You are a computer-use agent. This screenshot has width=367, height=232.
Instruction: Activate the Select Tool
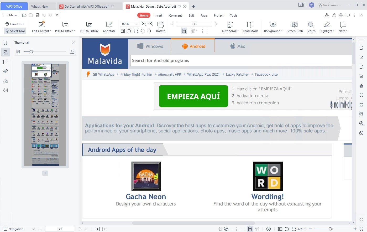(x=15, y=31)
